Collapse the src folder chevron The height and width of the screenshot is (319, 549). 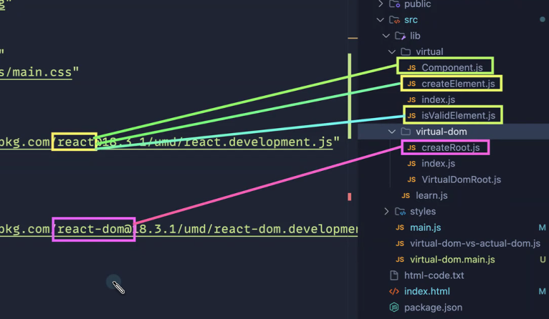[x=381, y=20]
